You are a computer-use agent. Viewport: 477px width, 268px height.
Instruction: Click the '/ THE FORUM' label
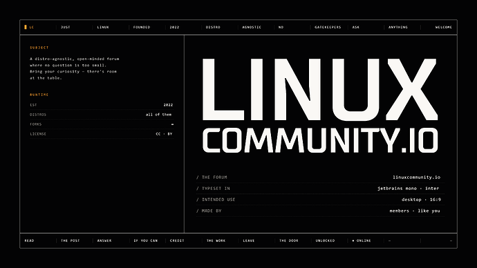212,177
